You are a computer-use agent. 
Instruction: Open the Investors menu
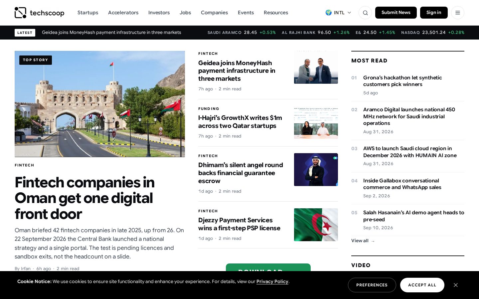click(x=159, y=13)
